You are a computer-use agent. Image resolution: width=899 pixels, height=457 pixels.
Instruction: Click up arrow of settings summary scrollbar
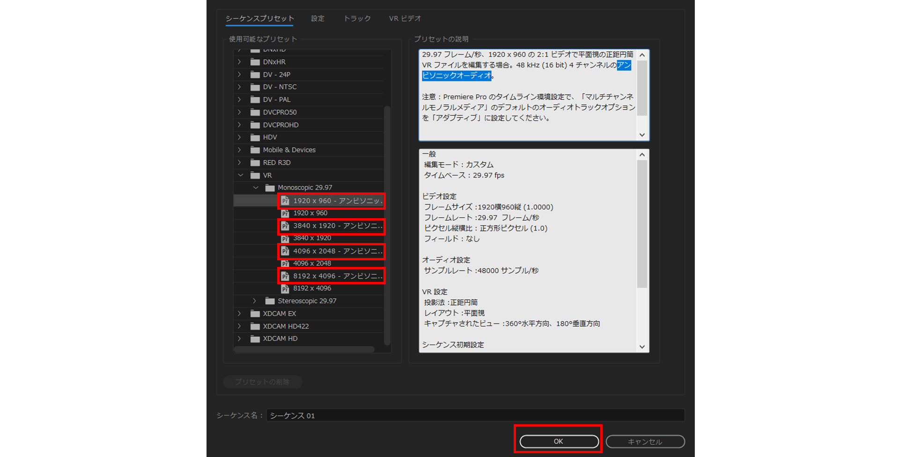click(x=642, y=155)
